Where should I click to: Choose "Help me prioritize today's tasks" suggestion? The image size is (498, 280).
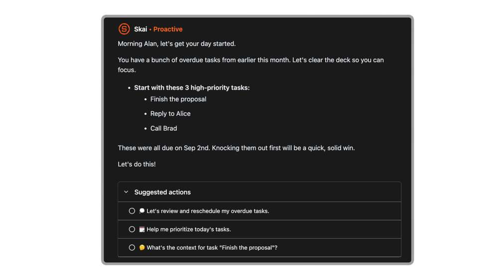tap(189, 229)
